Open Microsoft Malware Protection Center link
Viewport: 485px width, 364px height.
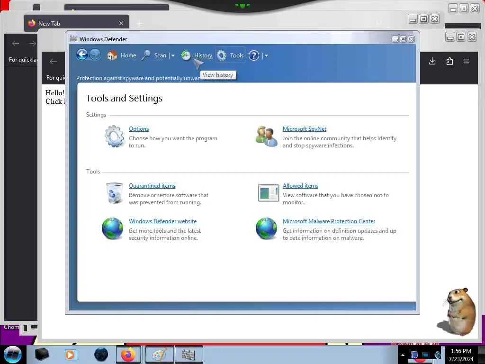(329, 221)
